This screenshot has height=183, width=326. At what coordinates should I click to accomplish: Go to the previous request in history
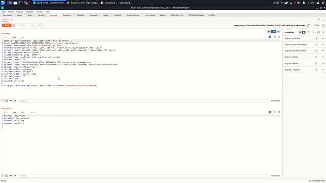(32, 25)
